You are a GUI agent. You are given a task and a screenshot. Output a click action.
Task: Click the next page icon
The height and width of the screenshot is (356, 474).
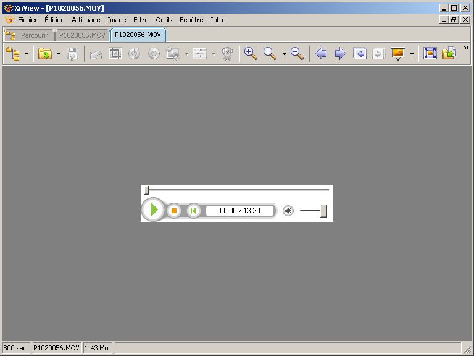click(x=378, y=54)
